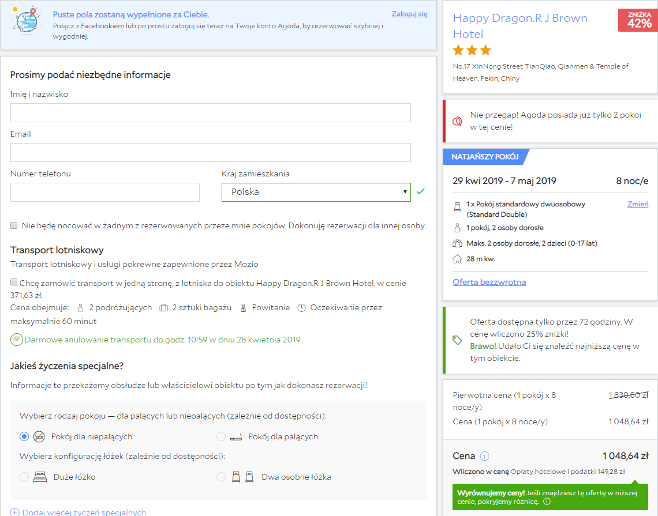Select Pokój dla niepalących radio button
This screenshot has height=516, width=658.
click(x=24, y=437)
